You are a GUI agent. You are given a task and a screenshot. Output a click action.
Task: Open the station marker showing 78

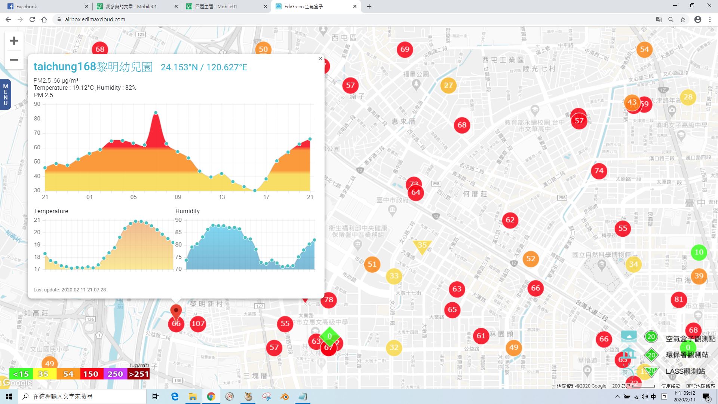click(329, 300)
